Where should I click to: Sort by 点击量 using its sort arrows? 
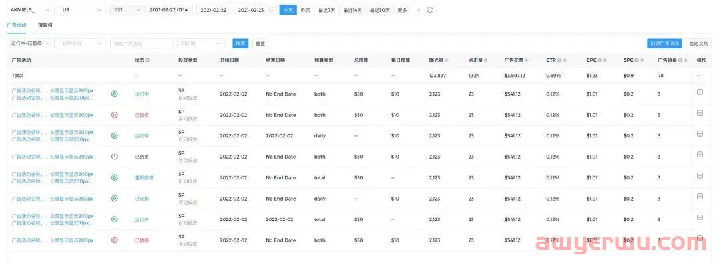pyautogui.click(x=486, y=60)
